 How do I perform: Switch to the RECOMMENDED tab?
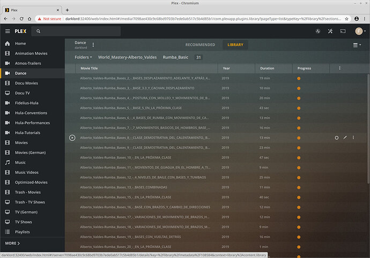[x=200, y=44]
